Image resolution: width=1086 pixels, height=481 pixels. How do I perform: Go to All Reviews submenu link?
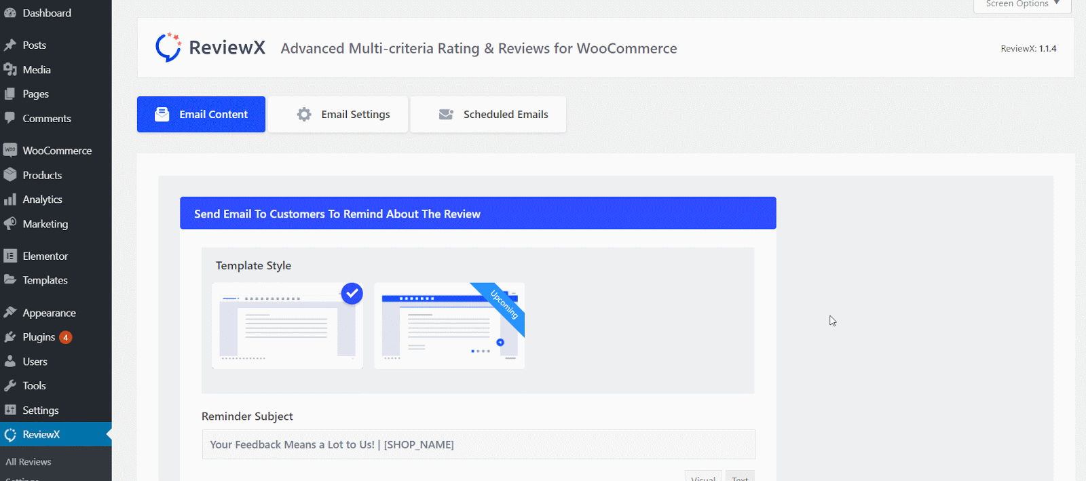(29, 461)
